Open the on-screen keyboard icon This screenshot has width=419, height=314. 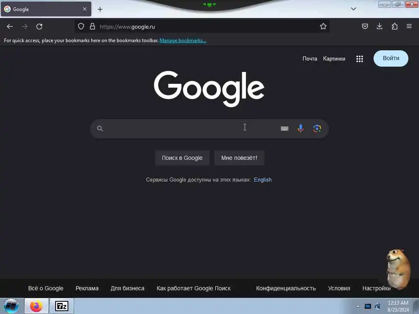pyautogui.click(x=284, y=129)
